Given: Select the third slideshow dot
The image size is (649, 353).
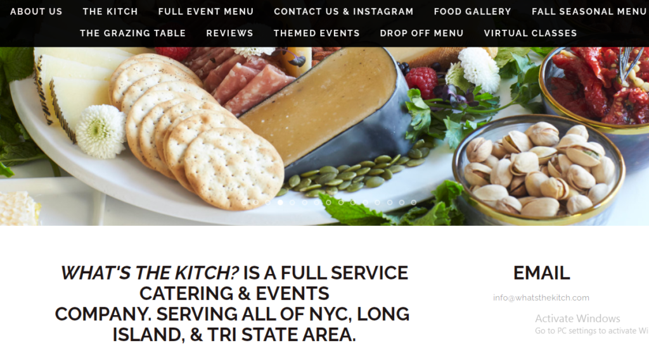Looking at the screenshot, I should [x=268, y=202].
